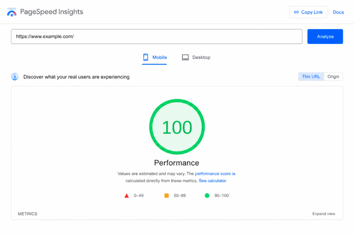
Task: Click the Performance heading text
Action: [x=177, y=163]
